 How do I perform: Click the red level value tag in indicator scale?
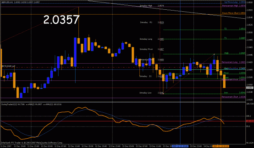tap(250, 121)
